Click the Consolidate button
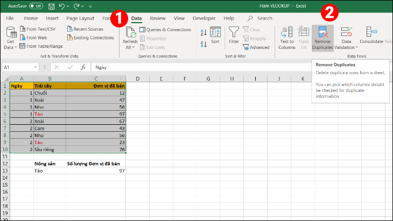Screen dimensions: 393x221 [x=371, y=35]
